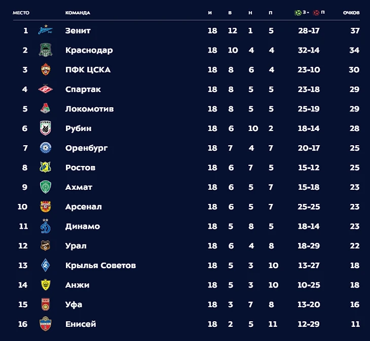
Task: Click the Dinamo blue D emblem
Action: [x=46, y=227]
